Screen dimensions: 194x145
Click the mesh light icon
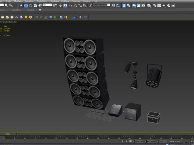point(17,17)
